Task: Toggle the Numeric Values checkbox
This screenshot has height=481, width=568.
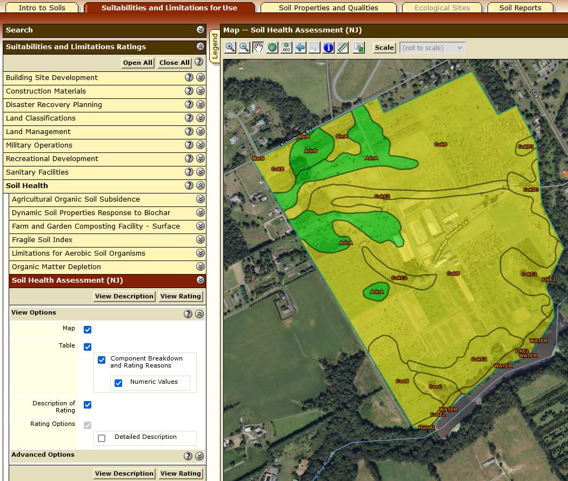Action: tap(118, 383)
